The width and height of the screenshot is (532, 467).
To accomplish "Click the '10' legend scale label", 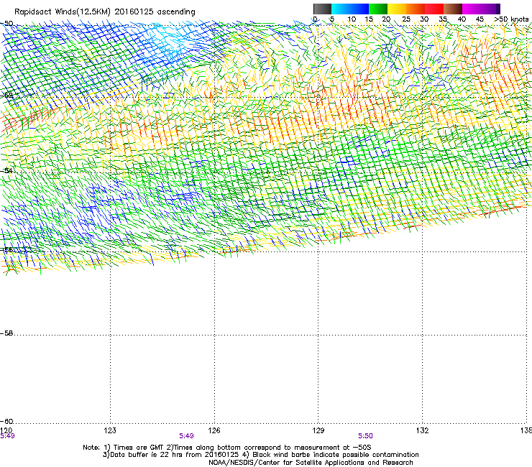I will coord(352,19).
